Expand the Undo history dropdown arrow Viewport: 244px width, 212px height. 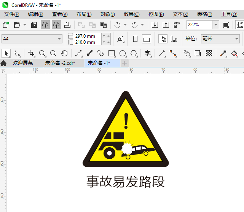[x=125, y=25]
